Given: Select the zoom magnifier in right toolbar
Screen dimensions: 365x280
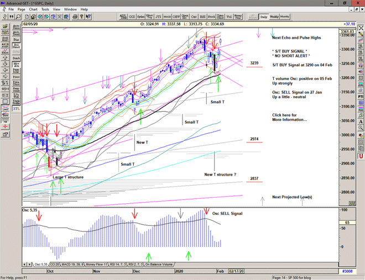Looking at the screenshot, I should pos(361,128).
